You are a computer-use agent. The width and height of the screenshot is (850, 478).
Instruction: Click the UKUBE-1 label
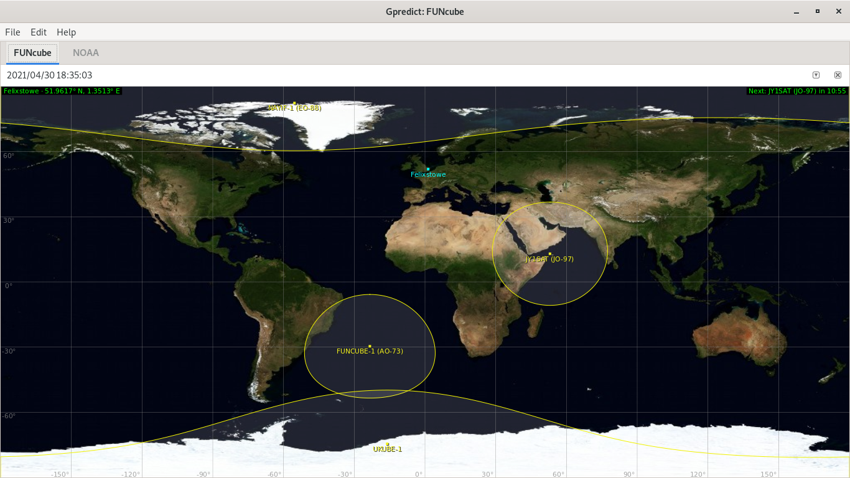pyautogui.click(x=388, y=449)
